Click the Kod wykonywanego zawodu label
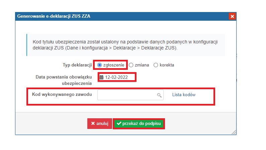This screenshot has width=266, height=150. (62, 95)
